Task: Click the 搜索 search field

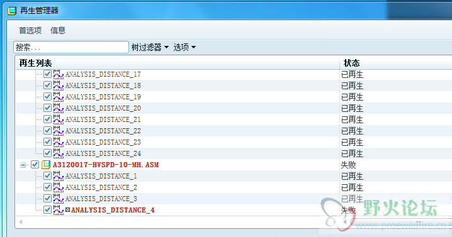Action: [71, 47]
